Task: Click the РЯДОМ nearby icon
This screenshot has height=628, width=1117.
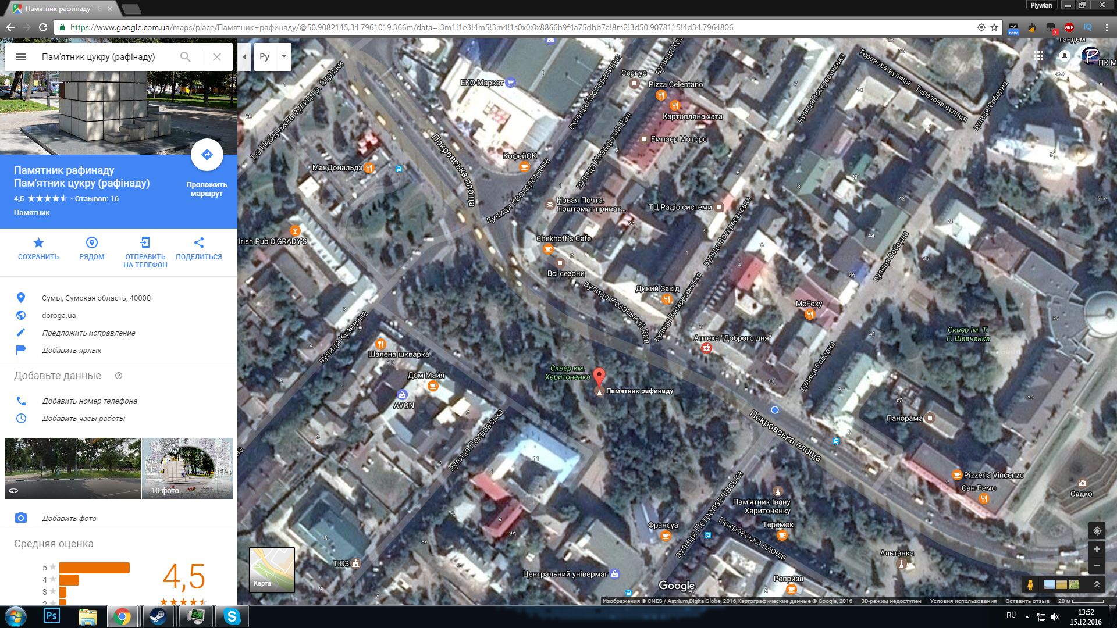Action: (x=92, y=242)
